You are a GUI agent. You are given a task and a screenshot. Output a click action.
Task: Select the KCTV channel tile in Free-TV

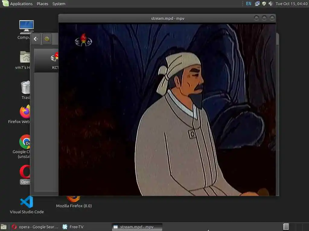tap(46, 60)
